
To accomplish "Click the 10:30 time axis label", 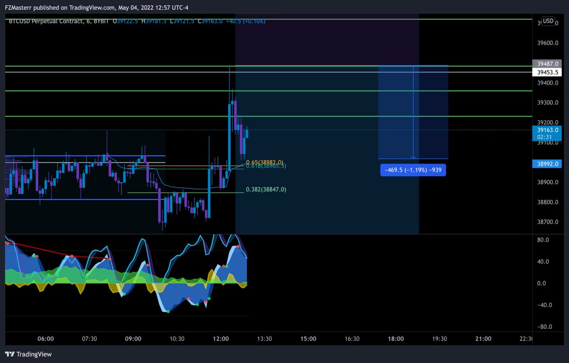I will [177, 339].
